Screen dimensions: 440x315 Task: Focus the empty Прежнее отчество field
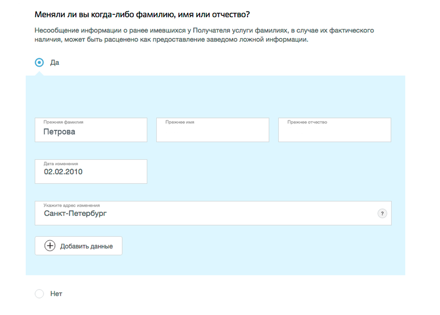[334, 130]
